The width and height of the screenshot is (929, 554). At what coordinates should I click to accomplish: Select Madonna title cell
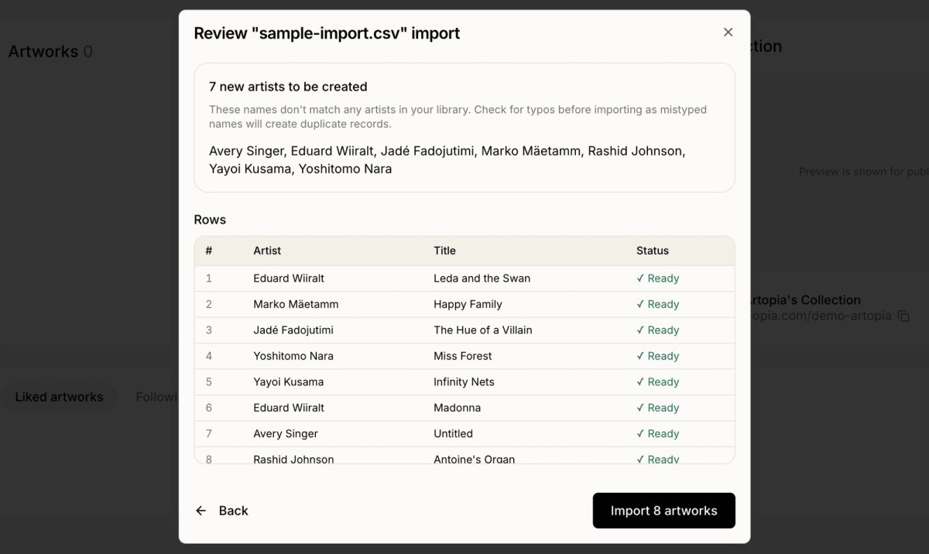(457, 408)
